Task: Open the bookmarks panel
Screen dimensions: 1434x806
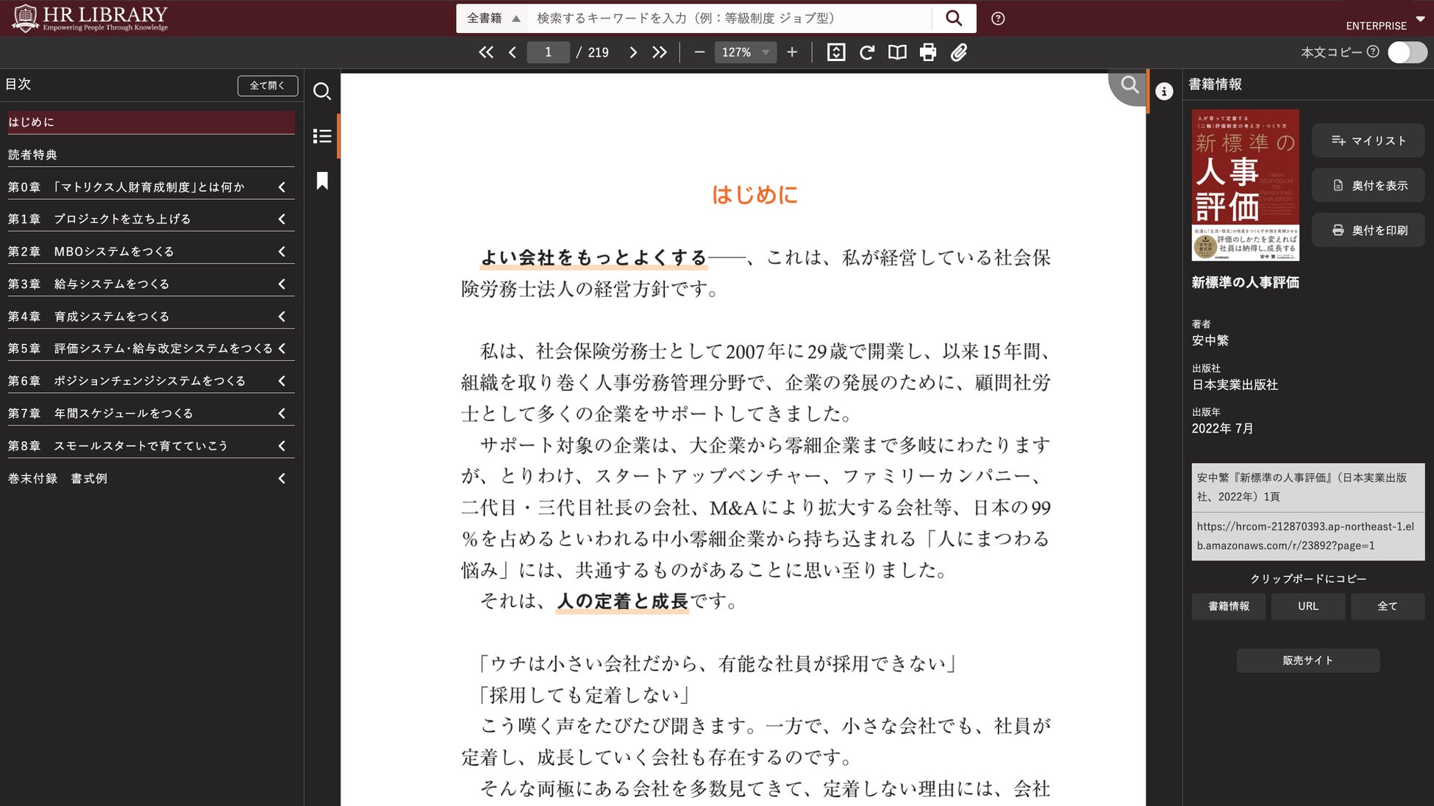Action: pos(322,181)
